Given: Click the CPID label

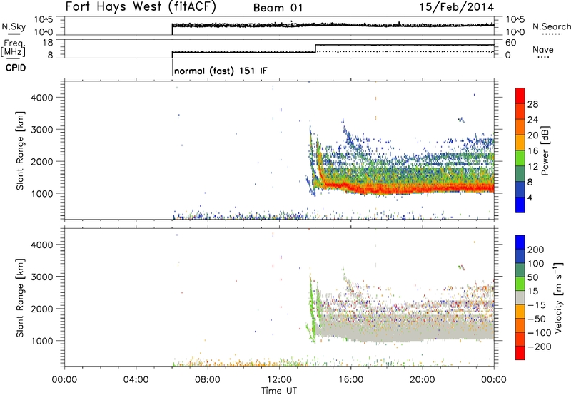Looking at the screenshot, I should 16,68.
